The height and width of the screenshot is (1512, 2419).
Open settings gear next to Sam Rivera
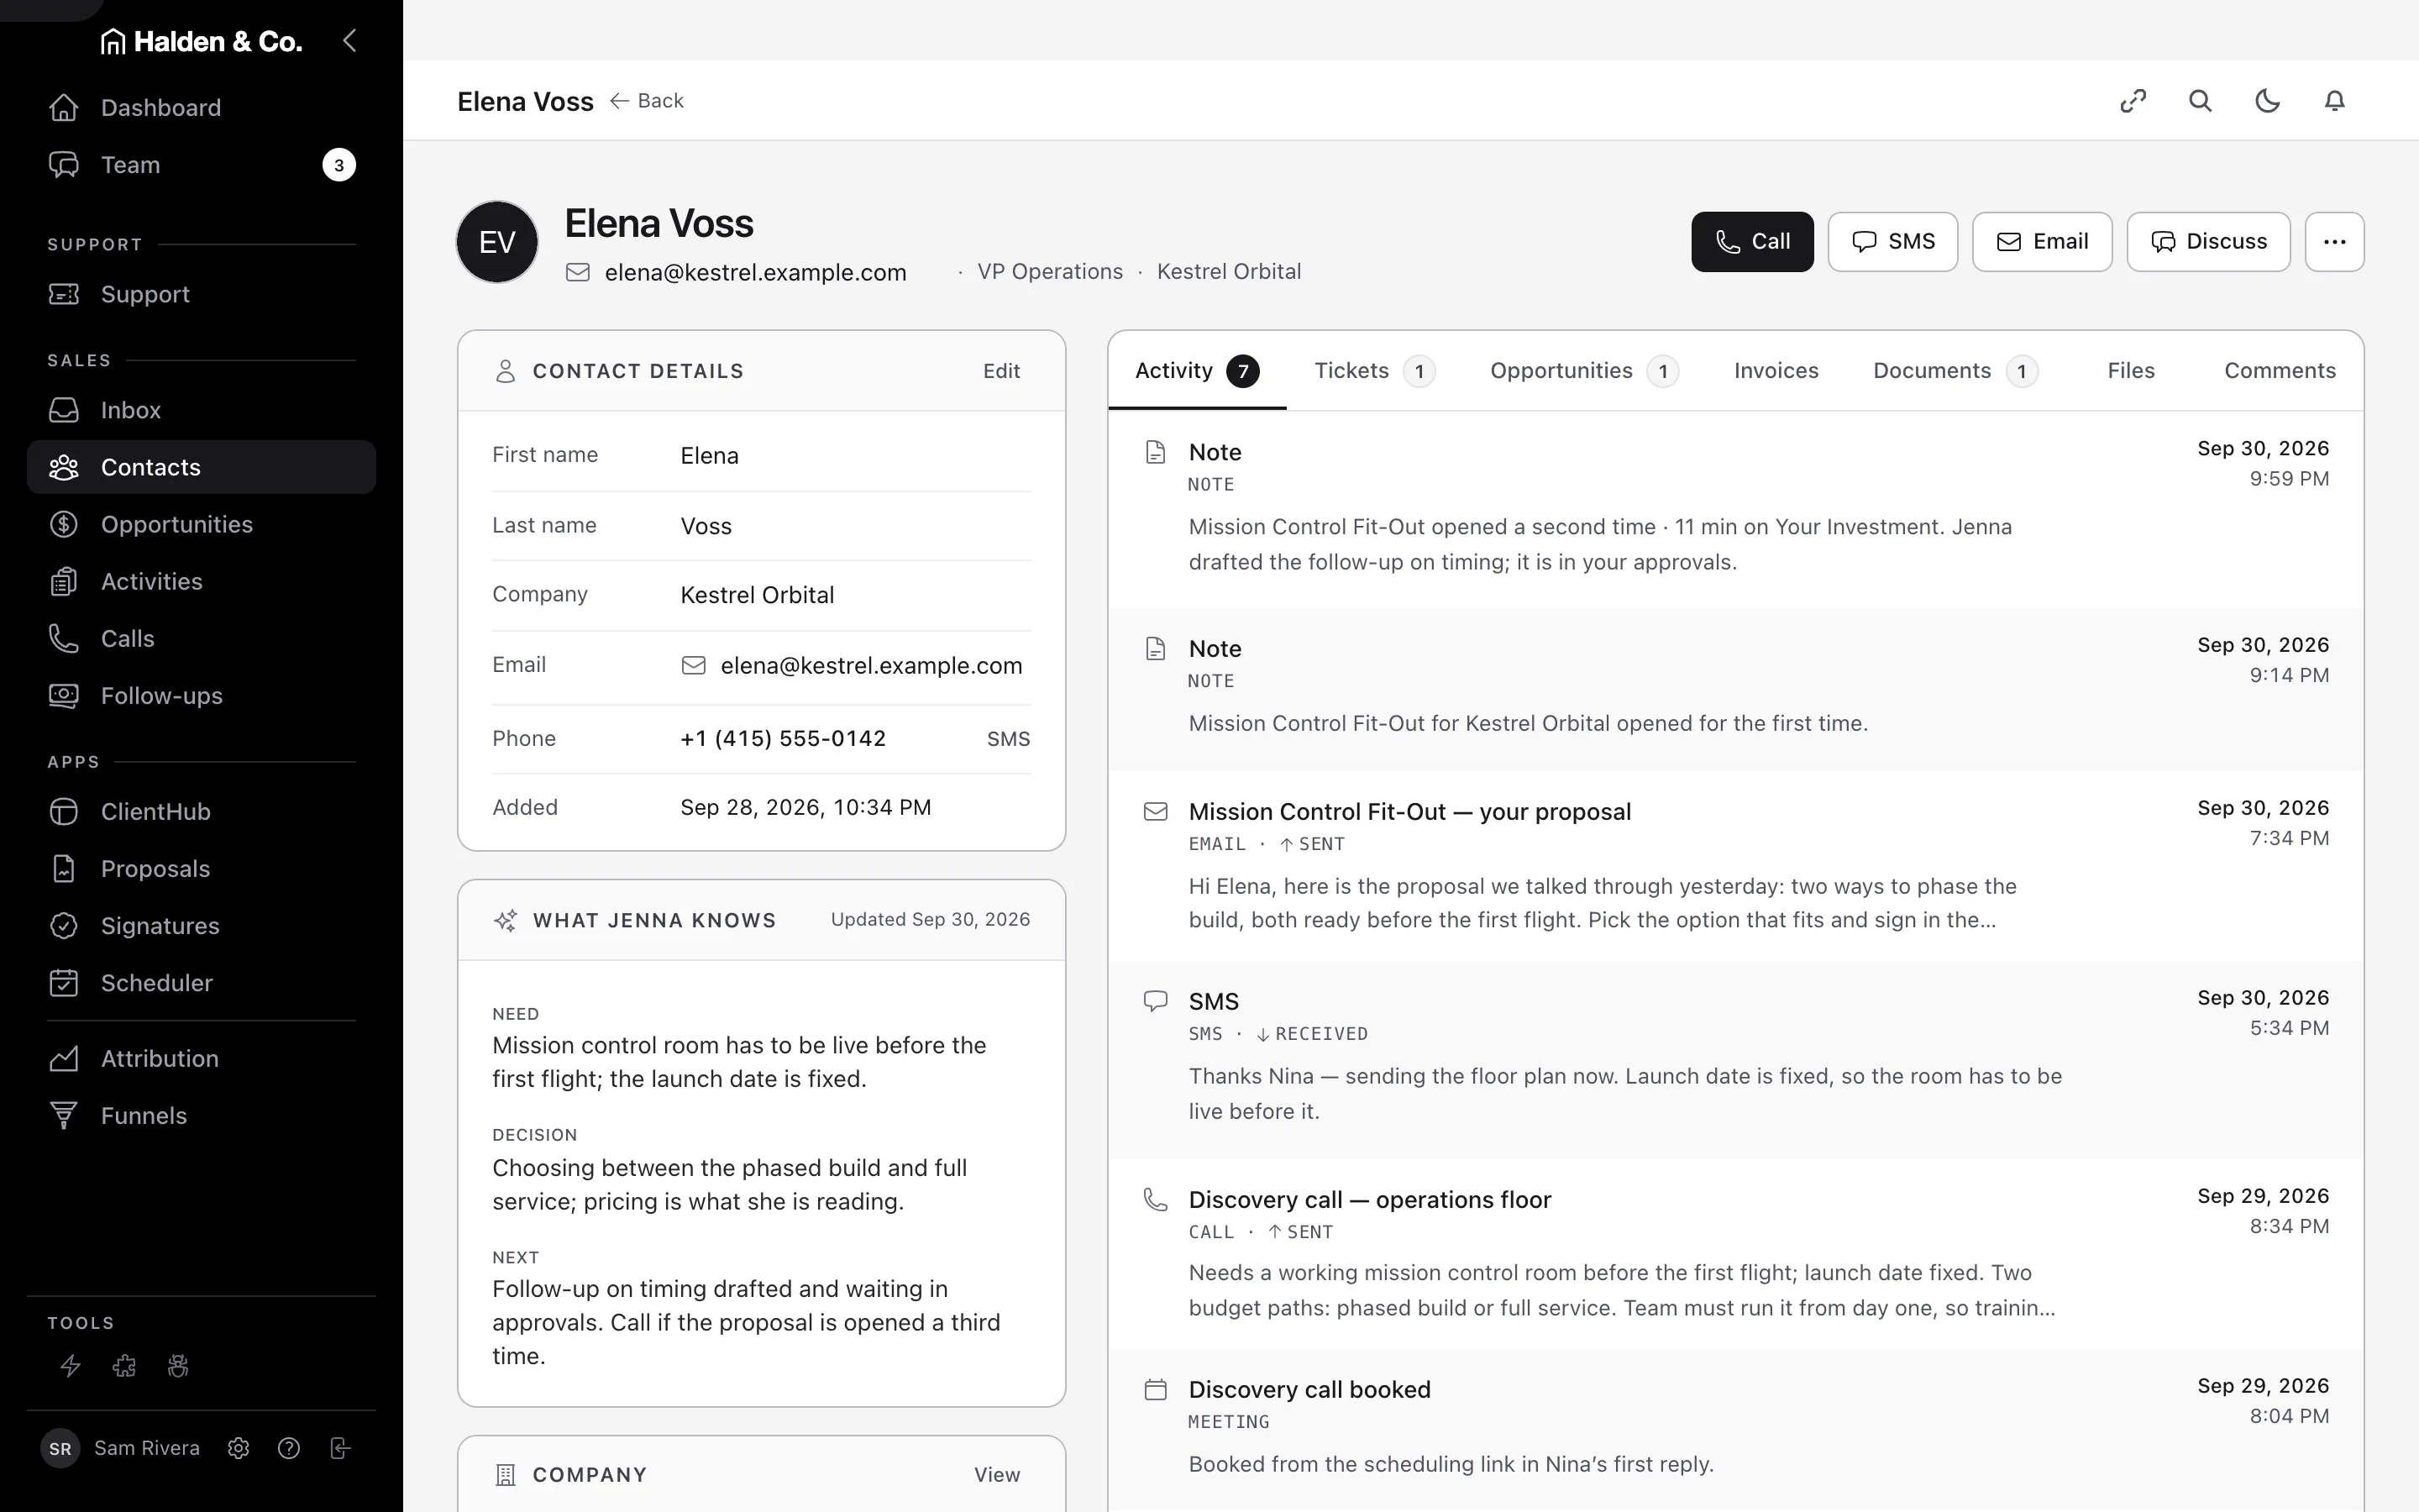pyautogui.click(x=238, y=1448)
